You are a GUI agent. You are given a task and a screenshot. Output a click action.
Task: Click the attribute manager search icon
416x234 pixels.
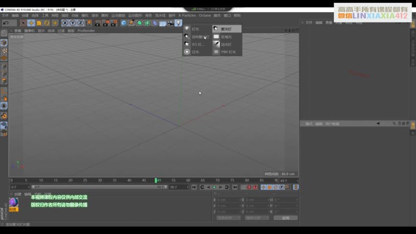[394, 123]
